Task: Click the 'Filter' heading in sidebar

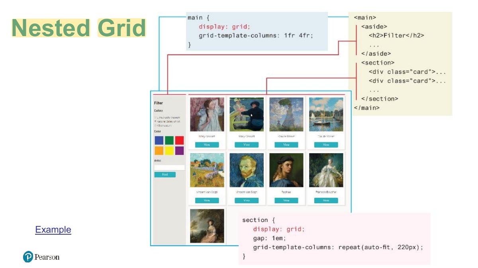Action: [x=159, y=103]
